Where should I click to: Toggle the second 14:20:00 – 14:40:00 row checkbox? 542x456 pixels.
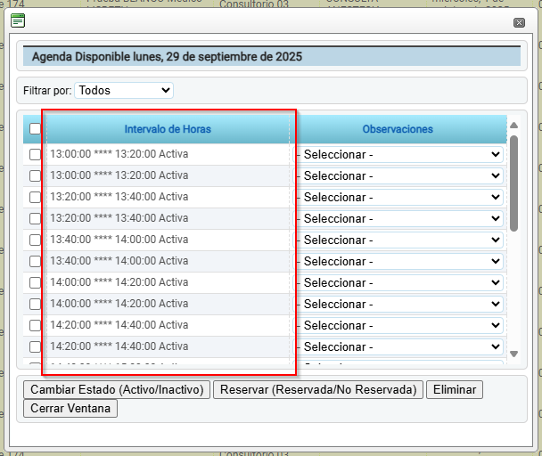[35, 346]
